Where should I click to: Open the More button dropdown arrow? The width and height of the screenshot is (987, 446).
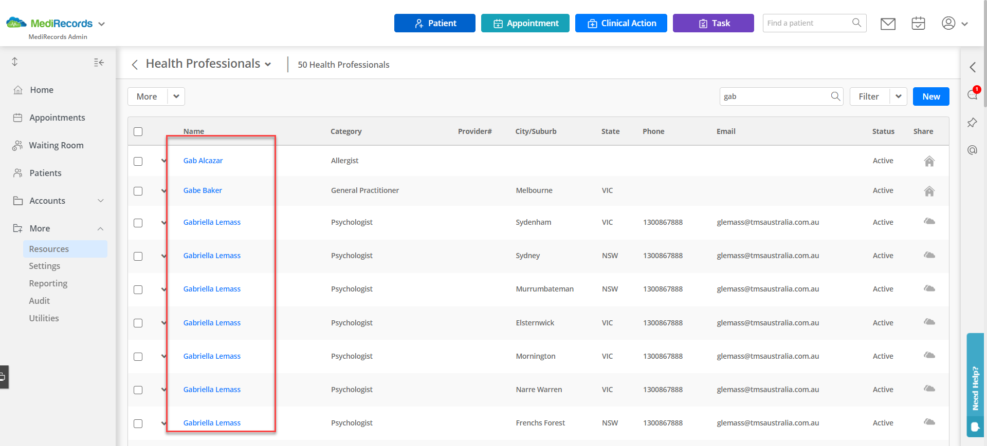click(x=176, y=96)
